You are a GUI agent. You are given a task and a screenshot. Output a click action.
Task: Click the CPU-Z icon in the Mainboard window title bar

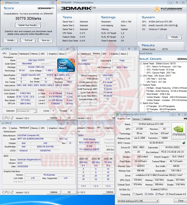pyautogui.click(x=2, y=123)
